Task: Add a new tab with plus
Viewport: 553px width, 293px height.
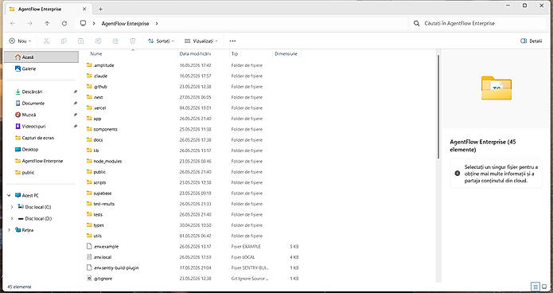Action: 100,9
